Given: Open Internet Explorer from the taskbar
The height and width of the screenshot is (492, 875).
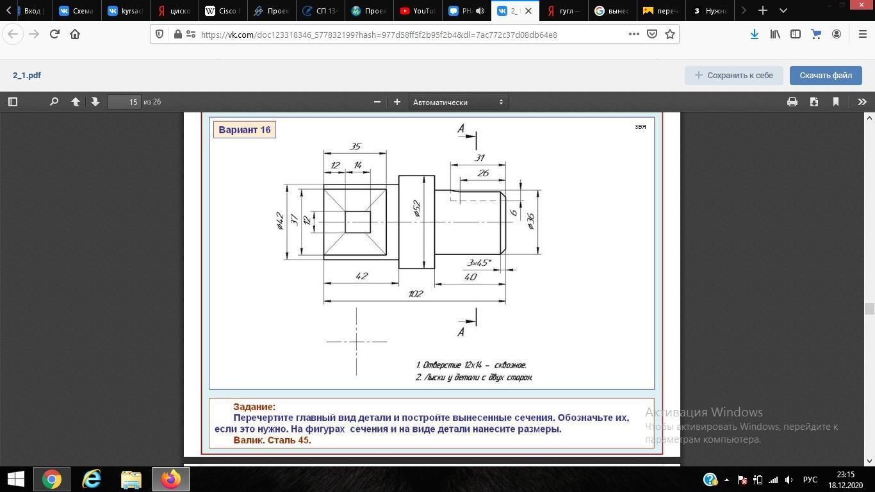Looking at the screenshot, I should click(x=92, y=479).
